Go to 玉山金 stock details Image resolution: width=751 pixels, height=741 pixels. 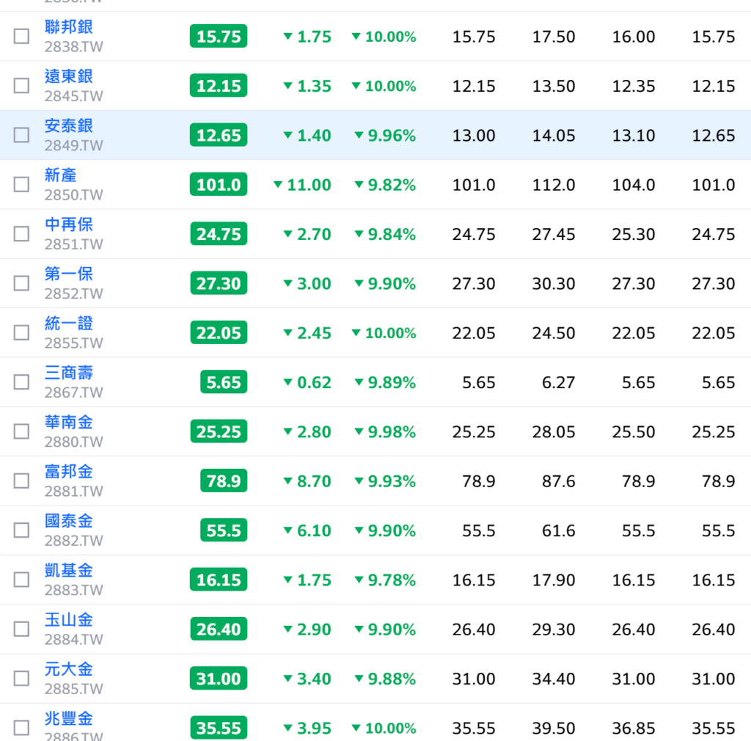point(69,620)
